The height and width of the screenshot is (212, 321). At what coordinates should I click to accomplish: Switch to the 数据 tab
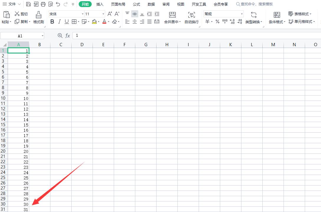[x=151, y=4]
